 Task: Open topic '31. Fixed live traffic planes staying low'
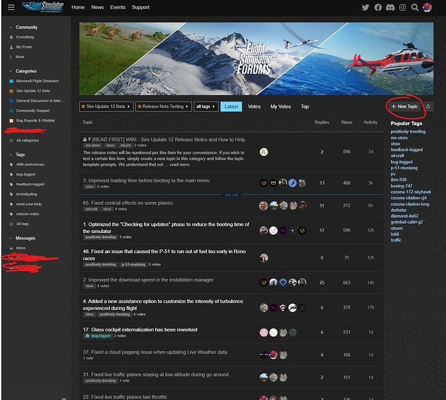pyautogui.click(x=156, y=375)
